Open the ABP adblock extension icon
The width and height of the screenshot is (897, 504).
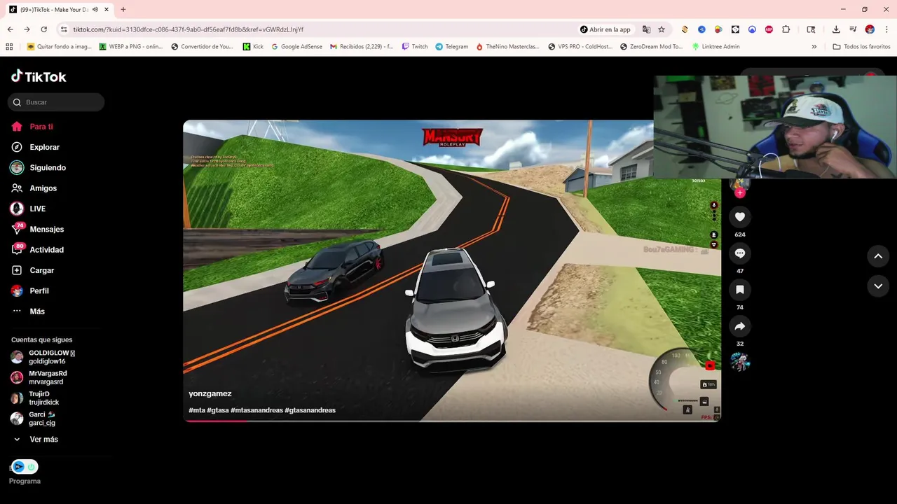point(769,29)
